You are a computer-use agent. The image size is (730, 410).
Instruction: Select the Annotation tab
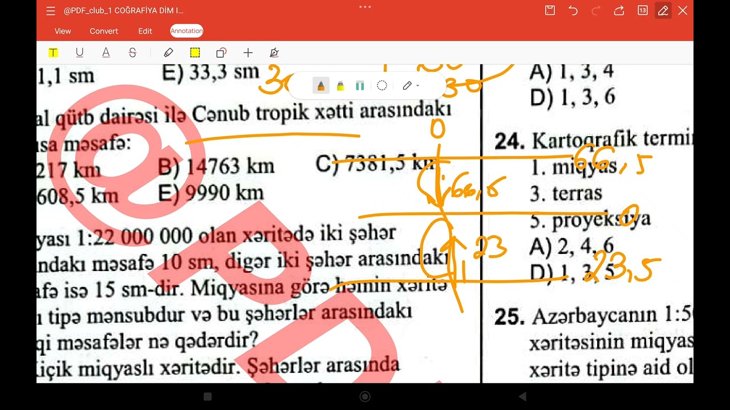click(186, 31)
